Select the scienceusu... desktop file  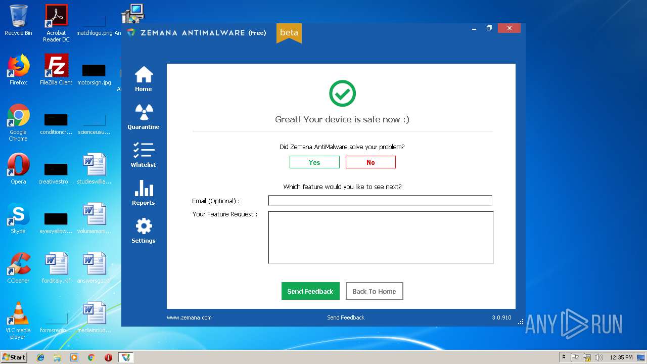pos(94,124)
